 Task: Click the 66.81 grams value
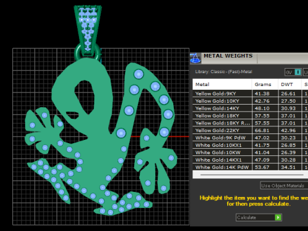point(262,130)
